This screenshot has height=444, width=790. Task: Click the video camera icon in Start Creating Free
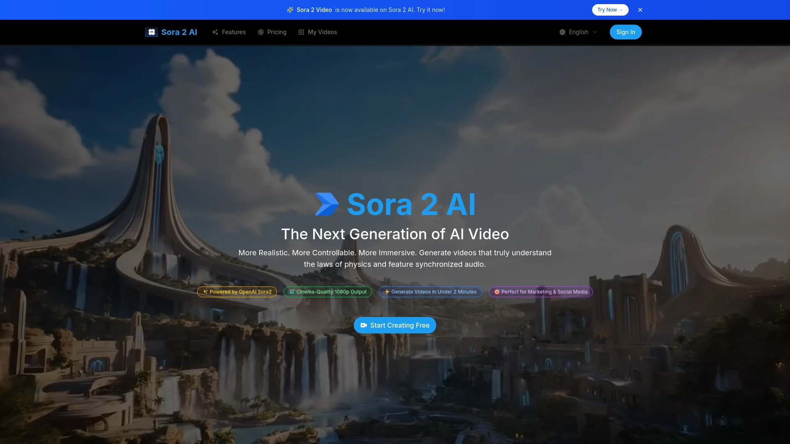(364, 325)
